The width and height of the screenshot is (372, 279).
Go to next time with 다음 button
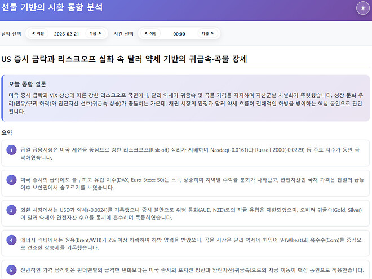click(x=207, y=33)
